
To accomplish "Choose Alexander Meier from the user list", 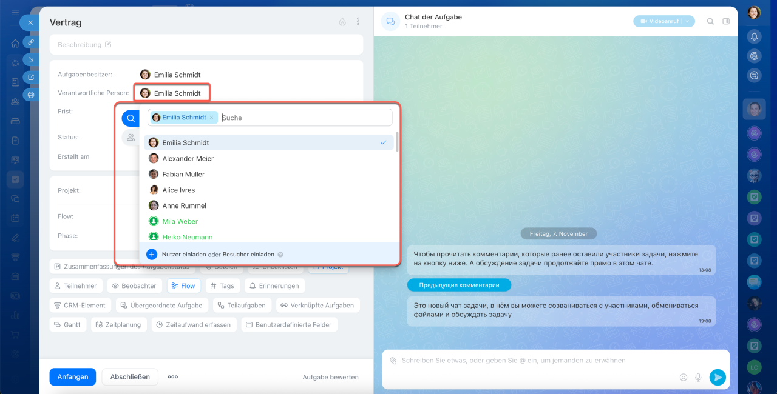I will (x=269, y=158).
